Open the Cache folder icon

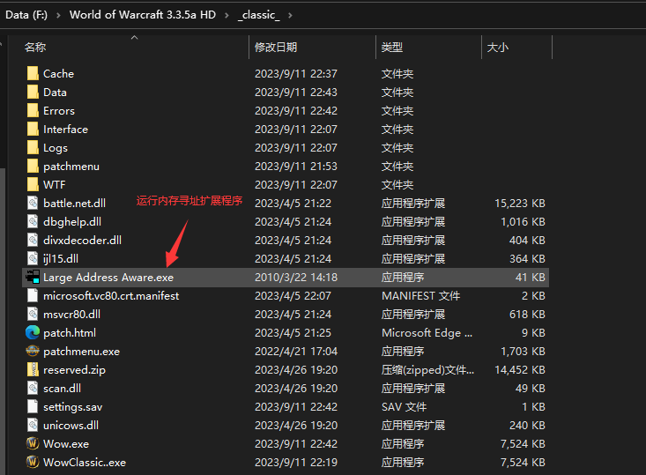point(33,74)
